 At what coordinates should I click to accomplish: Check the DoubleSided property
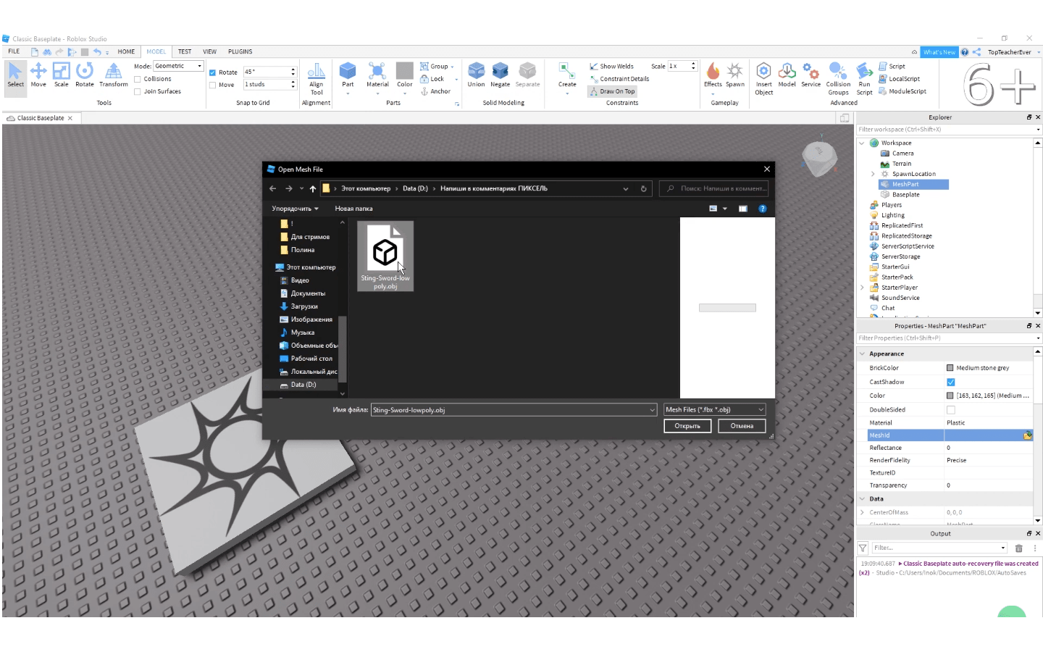(x=950, y=409)
